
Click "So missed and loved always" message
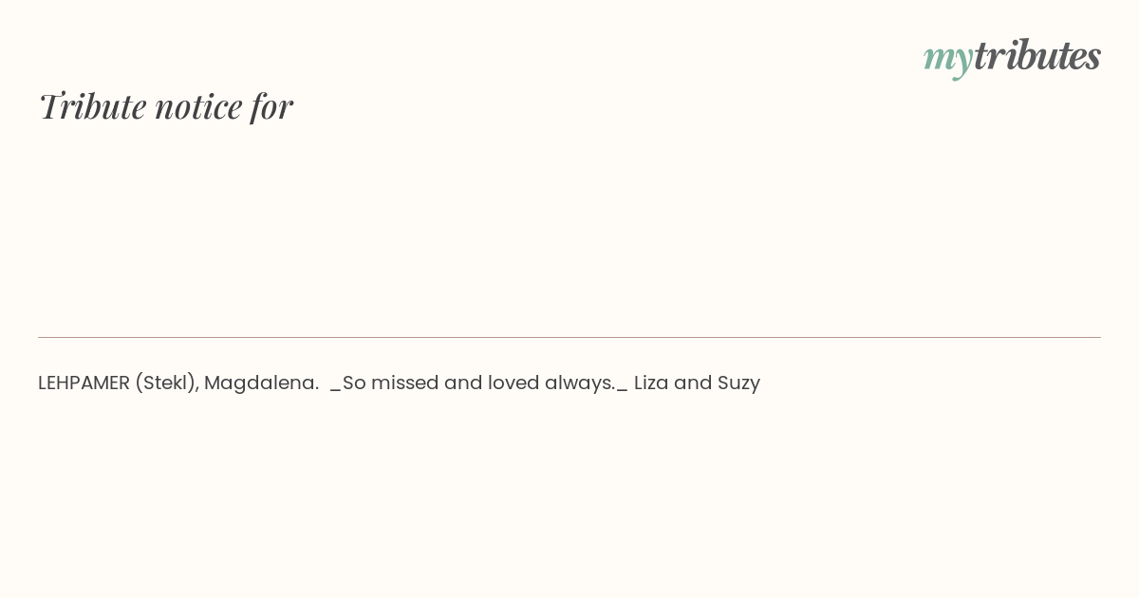[x=478, y=383]
